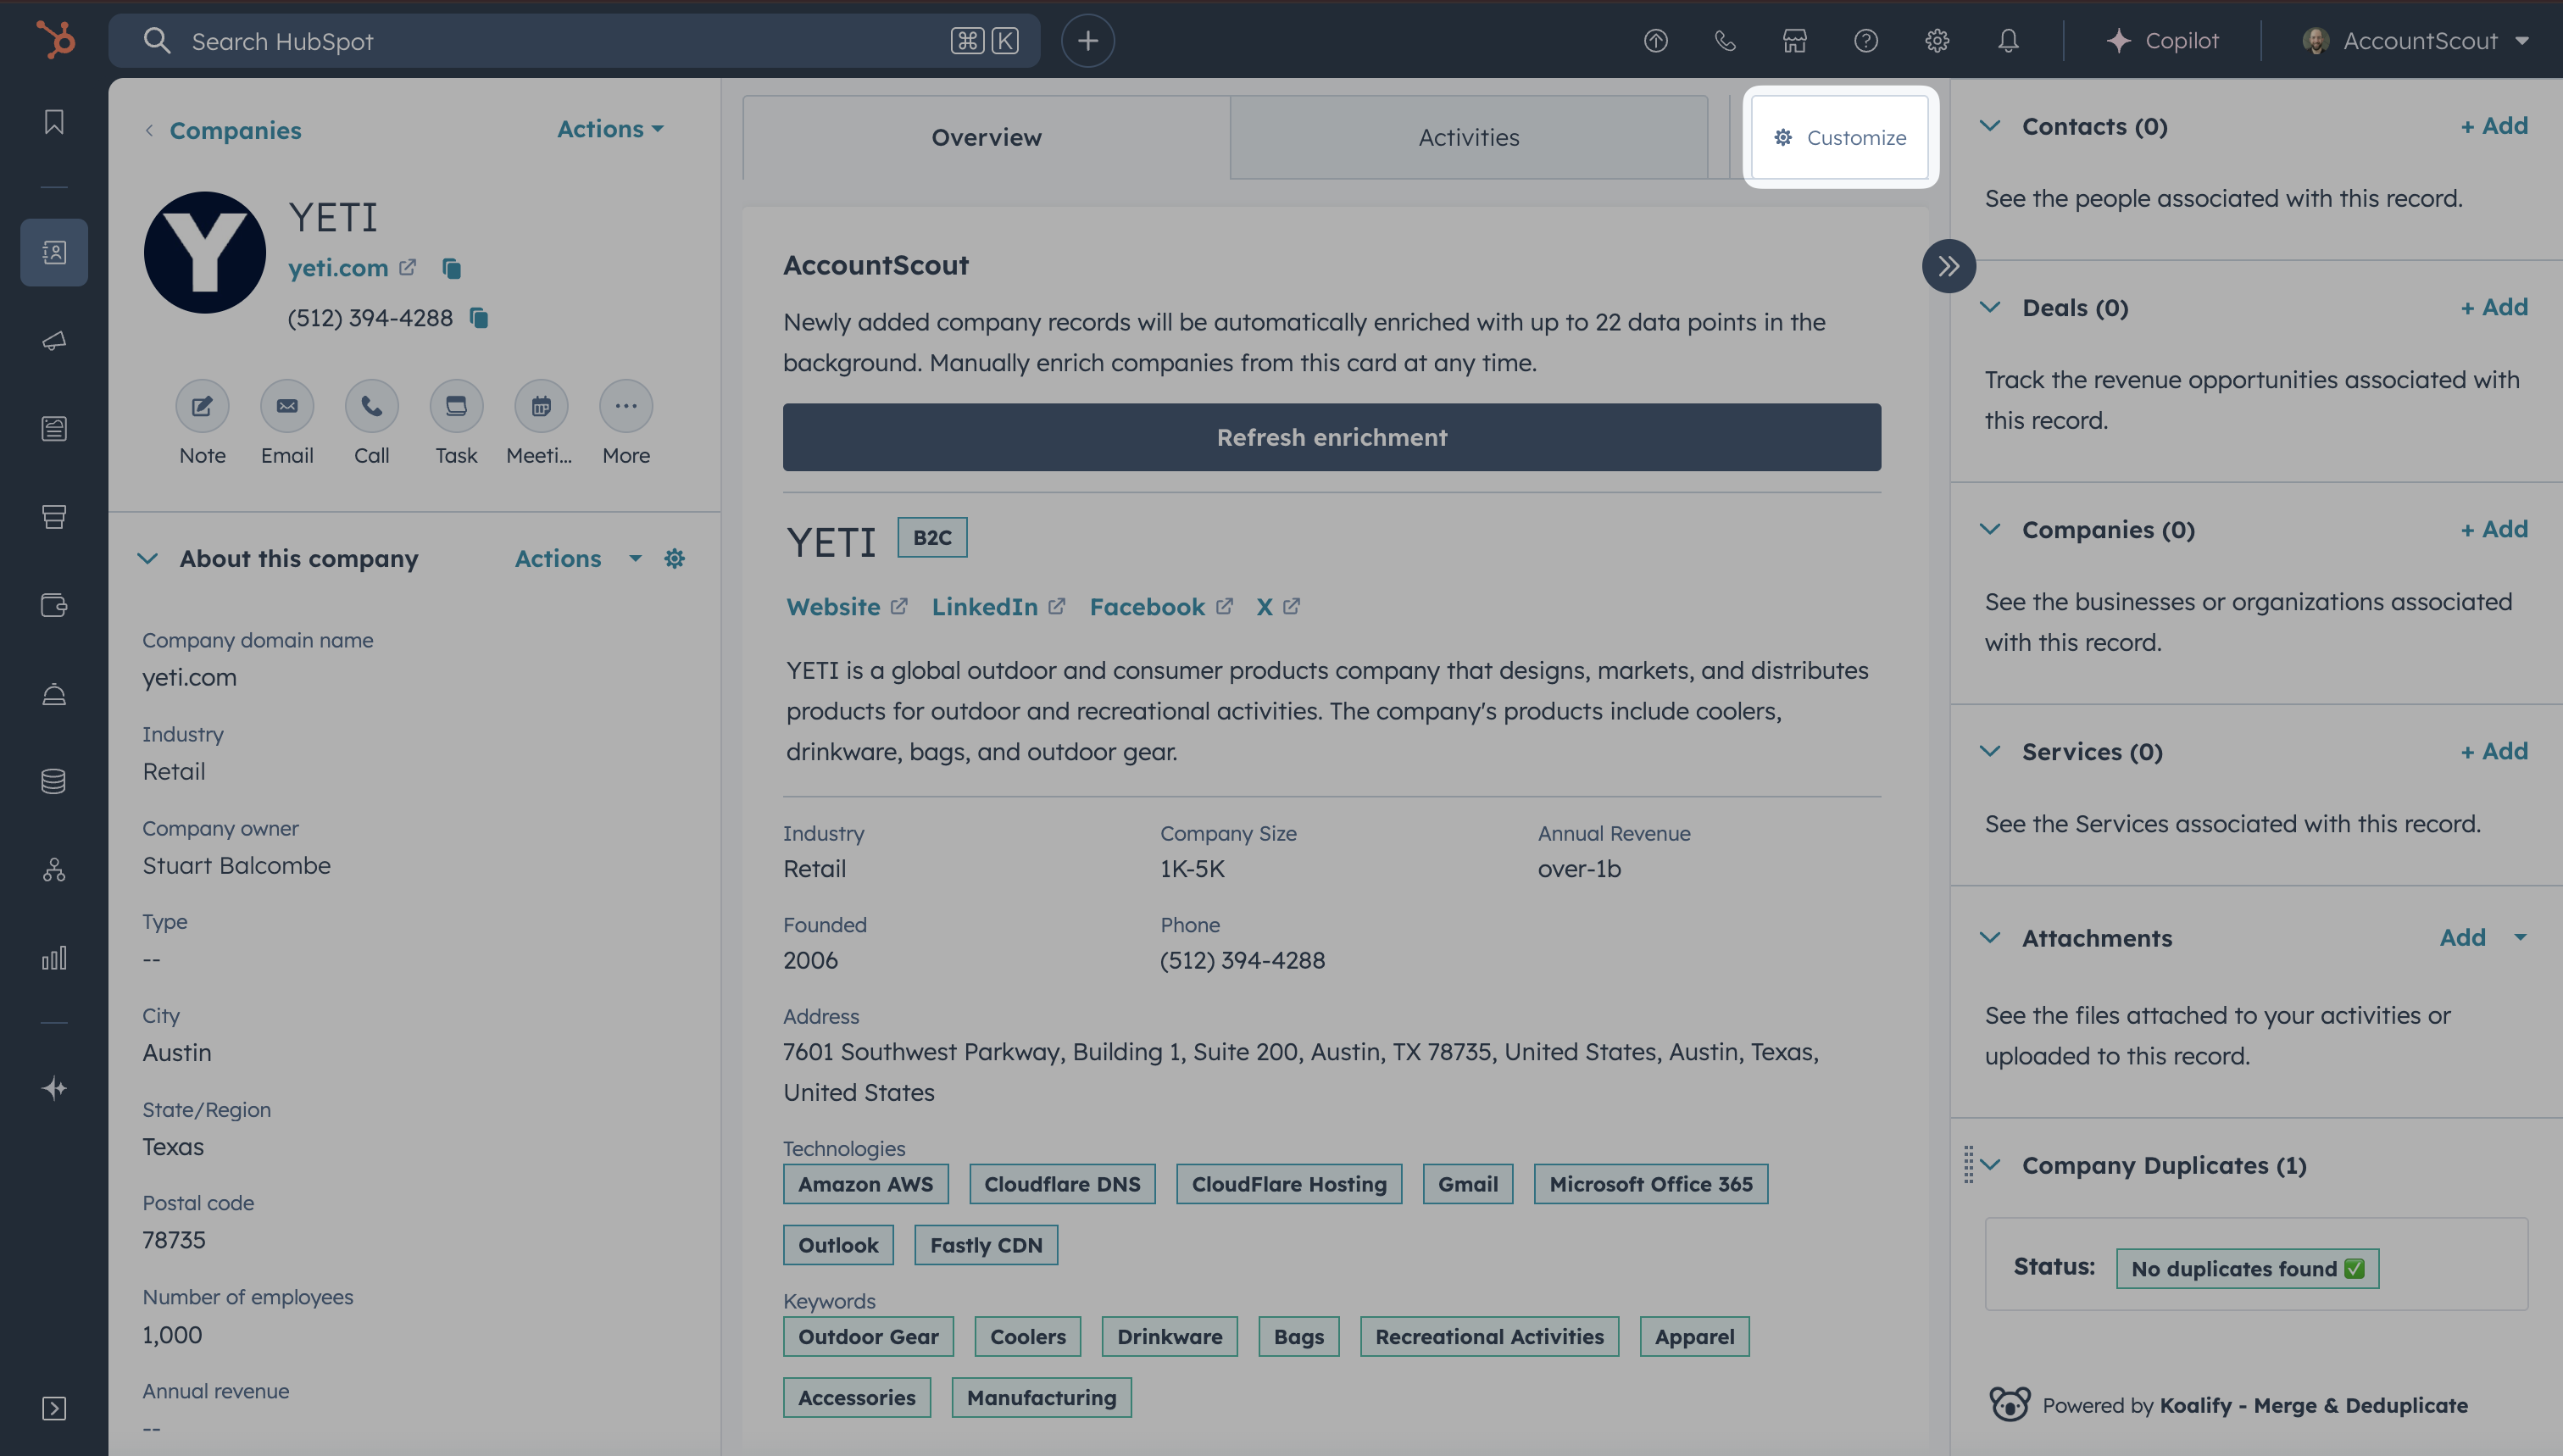The width and height of the screenshot is (2563, 1456).
Task: Open the Service bell sidebar icon
Action: [54, 694]
